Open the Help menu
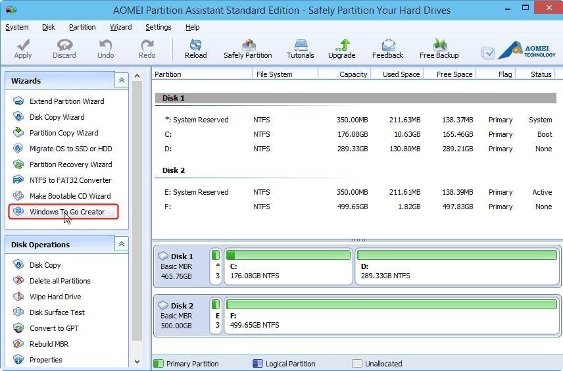The height and width of the screenshot is (371, 563). [x=193, y=27]
